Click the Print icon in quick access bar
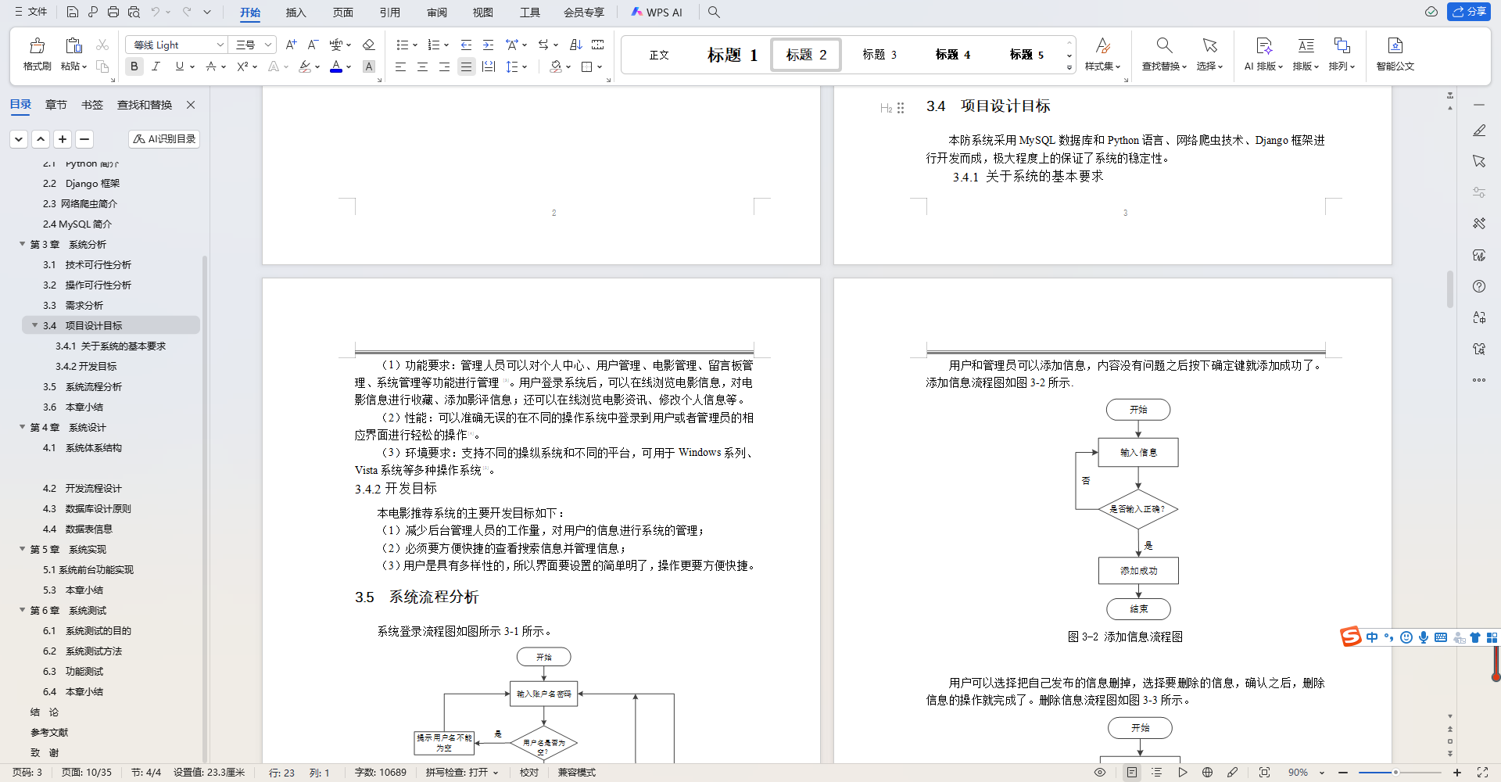 coord(113,12)
